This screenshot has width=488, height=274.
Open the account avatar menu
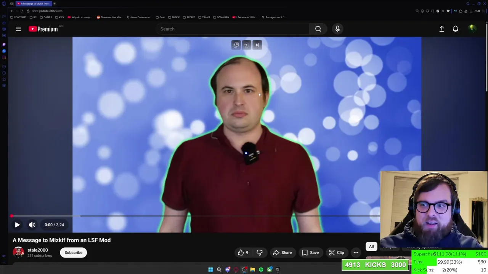pos(472,29)
